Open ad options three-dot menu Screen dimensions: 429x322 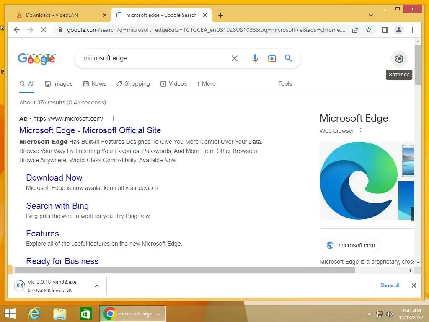[114, 118]
